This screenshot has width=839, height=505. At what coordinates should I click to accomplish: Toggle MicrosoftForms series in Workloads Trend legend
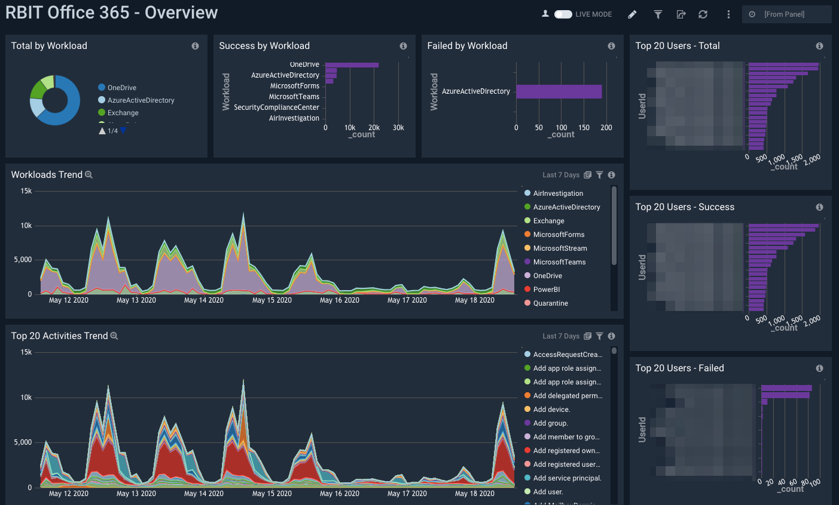[554, 235]
